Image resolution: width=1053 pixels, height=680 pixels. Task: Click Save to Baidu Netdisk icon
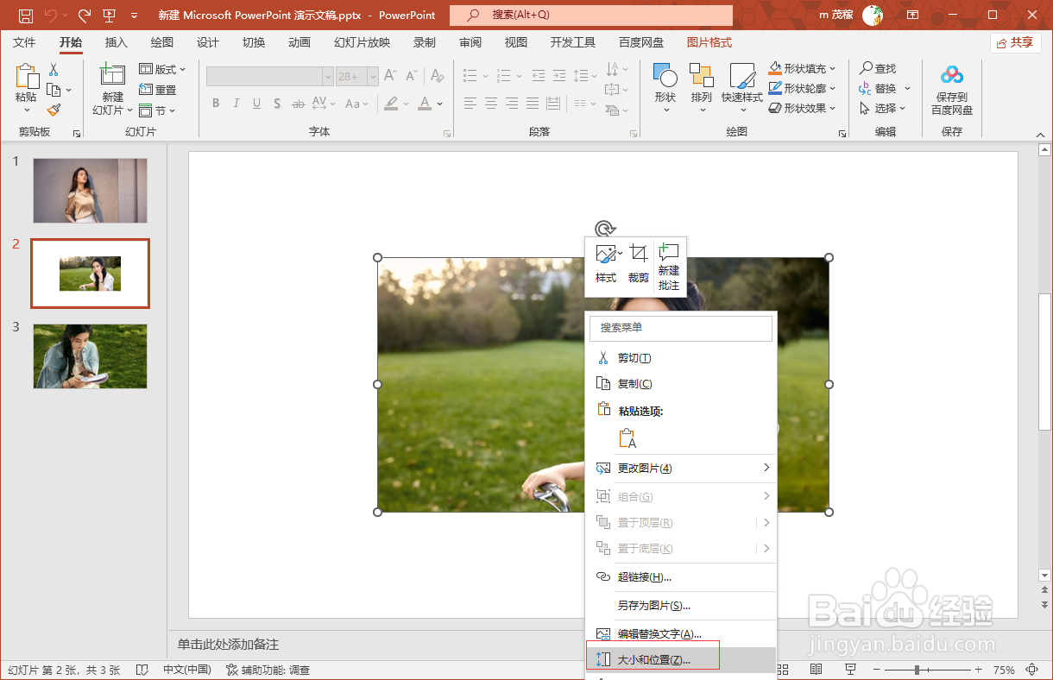click(x=952, y=76)
